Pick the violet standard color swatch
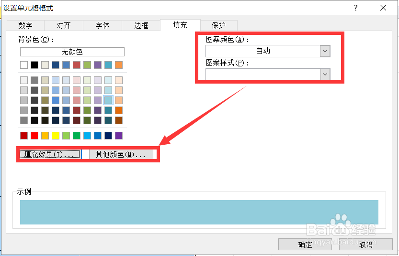The width and height of the screenshot is (399, 256). point(119,136)
